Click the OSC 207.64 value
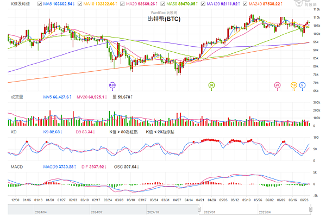 pos(127,167)
